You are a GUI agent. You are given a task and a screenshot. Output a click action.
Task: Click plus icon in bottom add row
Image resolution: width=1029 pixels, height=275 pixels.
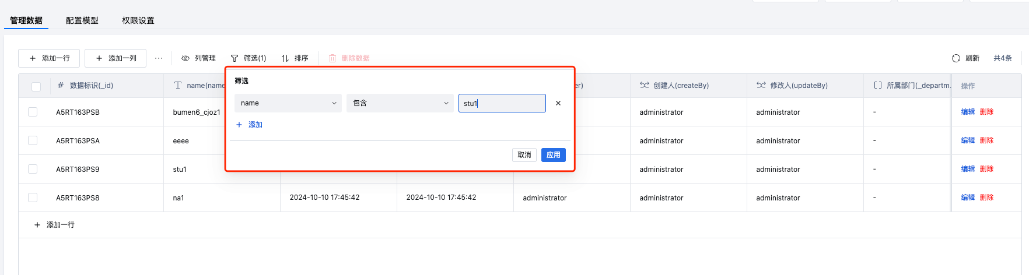(x=37, y=225)
